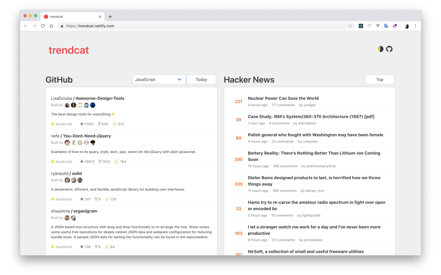Open the Vue DevTools extension icon
The width and height of the screenshot is (441, 275).
pos(378,26)
